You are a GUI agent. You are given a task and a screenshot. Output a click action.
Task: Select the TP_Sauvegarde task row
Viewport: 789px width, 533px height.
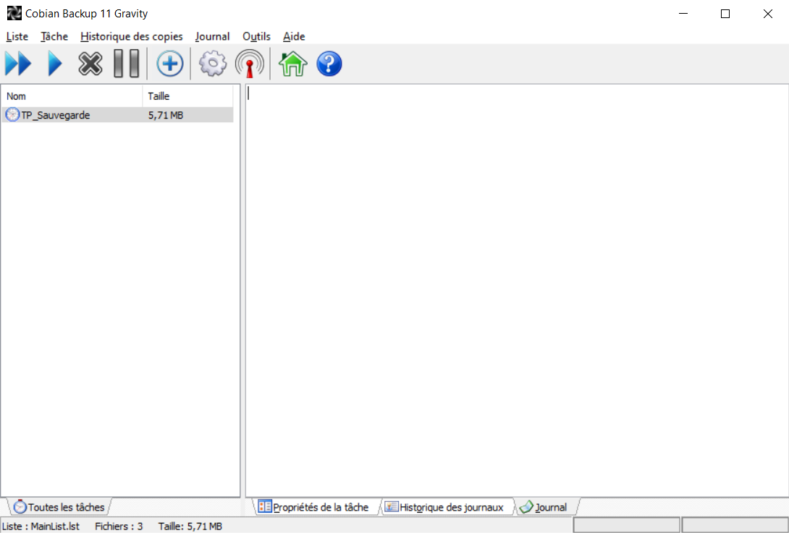click(x=117, y=115)
